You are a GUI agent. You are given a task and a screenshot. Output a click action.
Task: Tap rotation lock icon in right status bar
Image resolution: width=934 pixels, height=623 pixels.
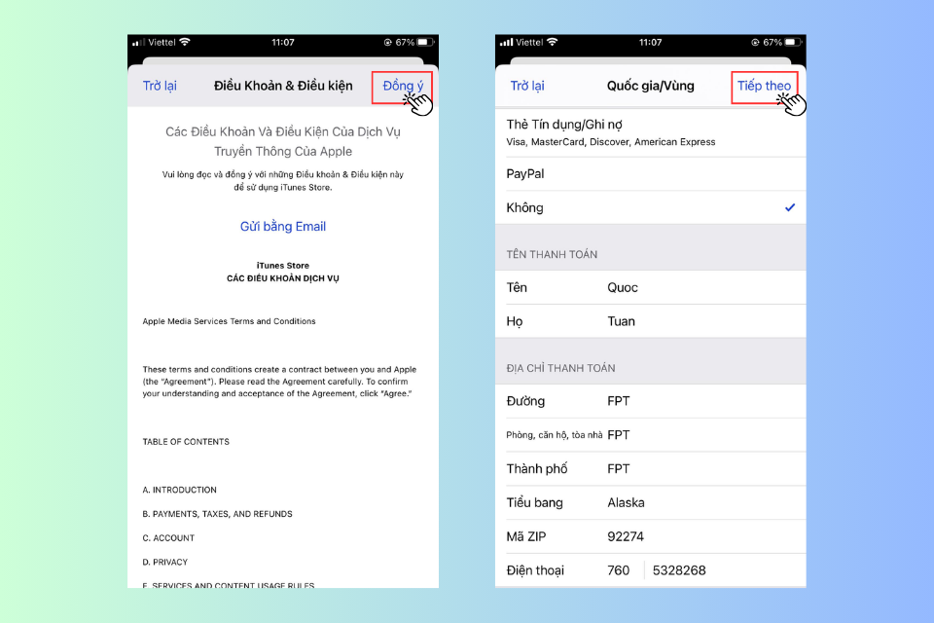pos(755,42)
